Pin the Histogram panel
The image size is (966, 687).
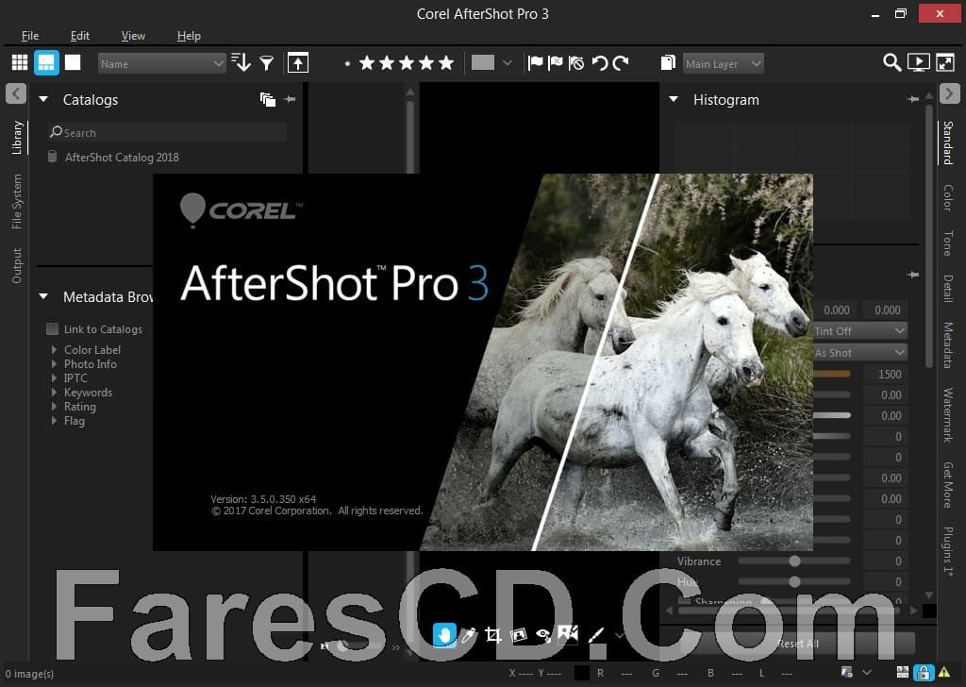pos(913,99)
